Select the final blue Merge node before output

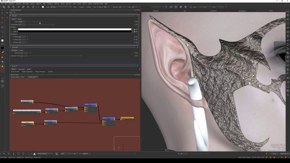coord(109,121)
